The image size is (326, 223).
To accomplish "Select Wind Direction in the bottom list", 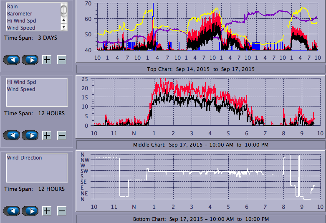I will click(x=24, y=158).
